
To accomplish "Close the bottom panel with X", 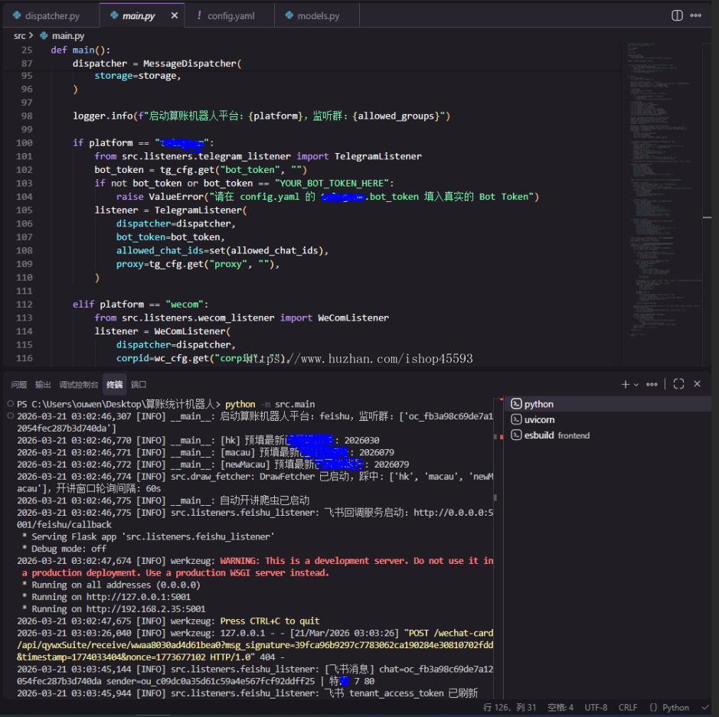I will coord(697,384).
